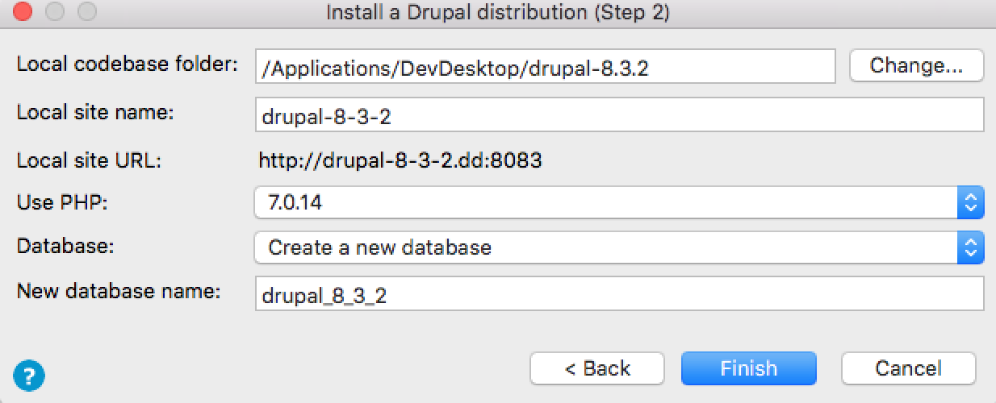This screenshot has width=996, height=403.
Task: Open the Use PHP version dropdown showing 7.0.14
Action: click(x=605, y=201)
